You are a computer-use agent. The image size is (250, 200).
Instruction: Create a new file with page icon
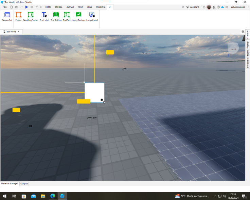(x=12, y=7)
